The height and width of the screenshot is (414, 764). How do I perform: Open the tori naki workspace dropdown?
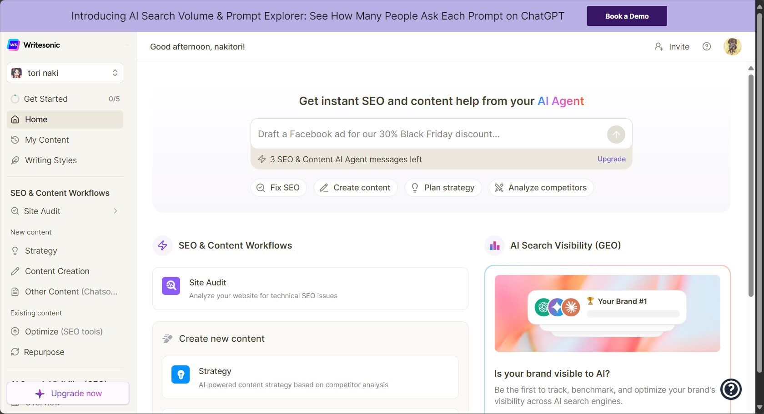coord(65,73)
